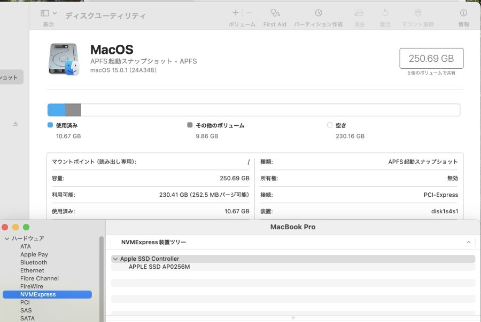Click the 無効 ownership value
Screen dimensions: 481x322
point(453,178)
